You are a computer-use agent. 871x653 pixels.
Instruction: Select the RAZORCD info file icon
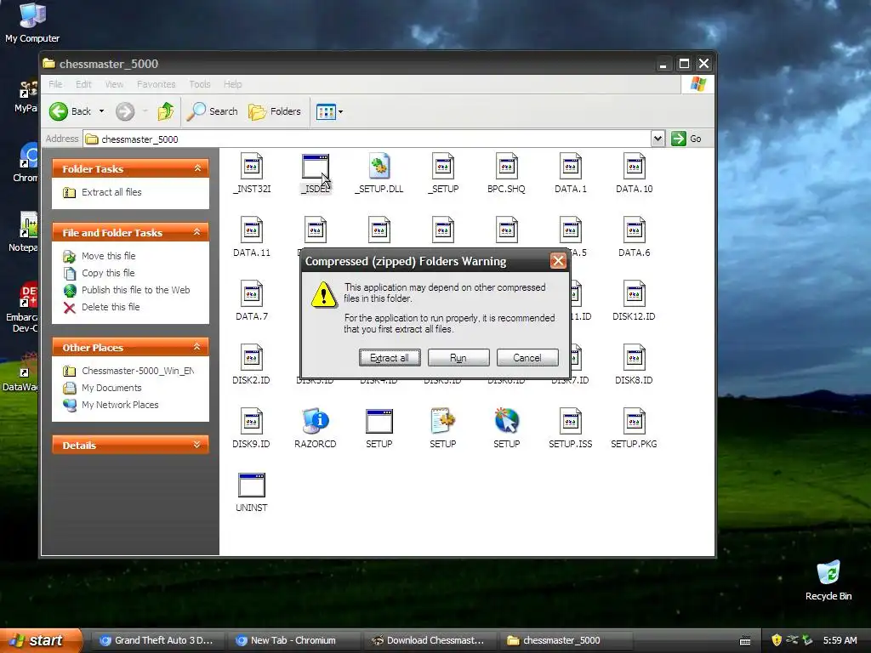pyautogui.click(x=316, y=421)
